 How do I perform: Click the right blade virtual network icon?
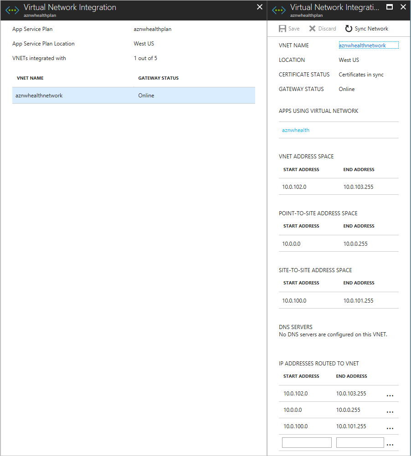[x=279, y=10]
